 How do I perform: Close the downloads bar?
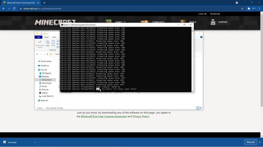point(260,142)
